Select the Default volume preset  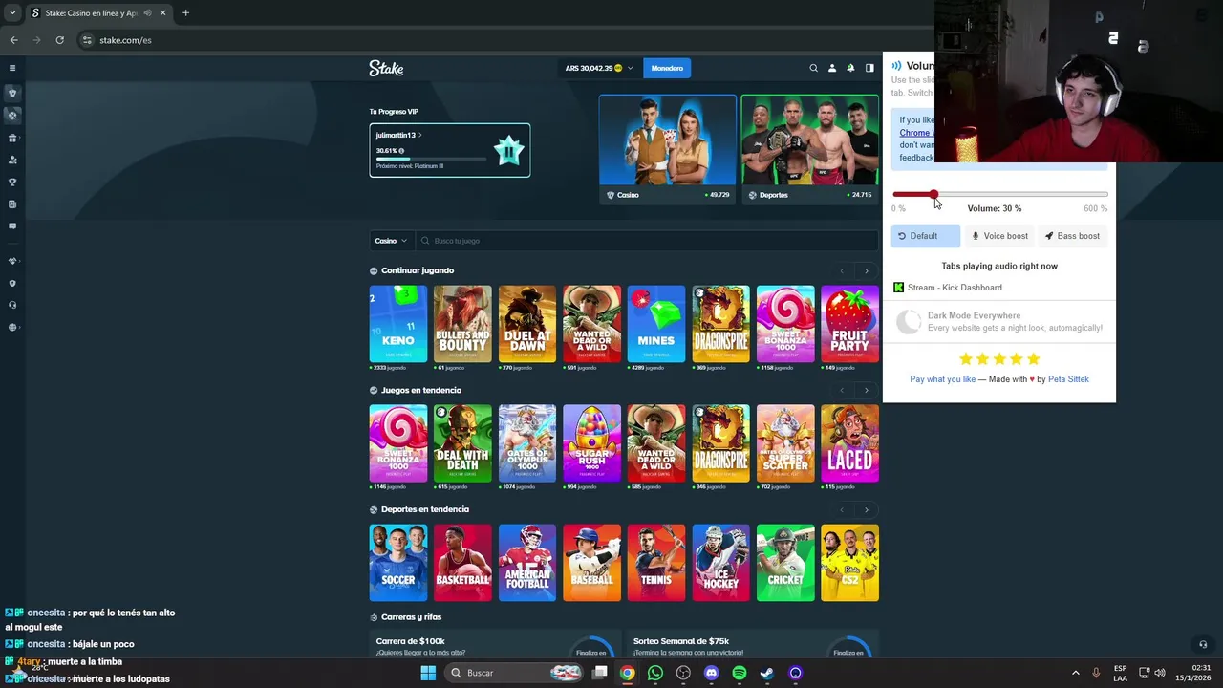926,236
